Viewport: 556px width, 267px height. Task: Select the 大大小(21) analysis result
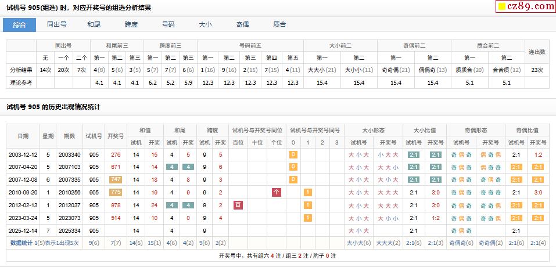[322, 70]
